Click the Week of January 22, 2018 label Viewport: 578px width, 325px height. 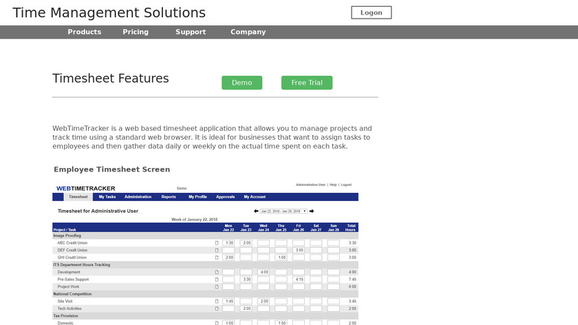click(194, 220)
